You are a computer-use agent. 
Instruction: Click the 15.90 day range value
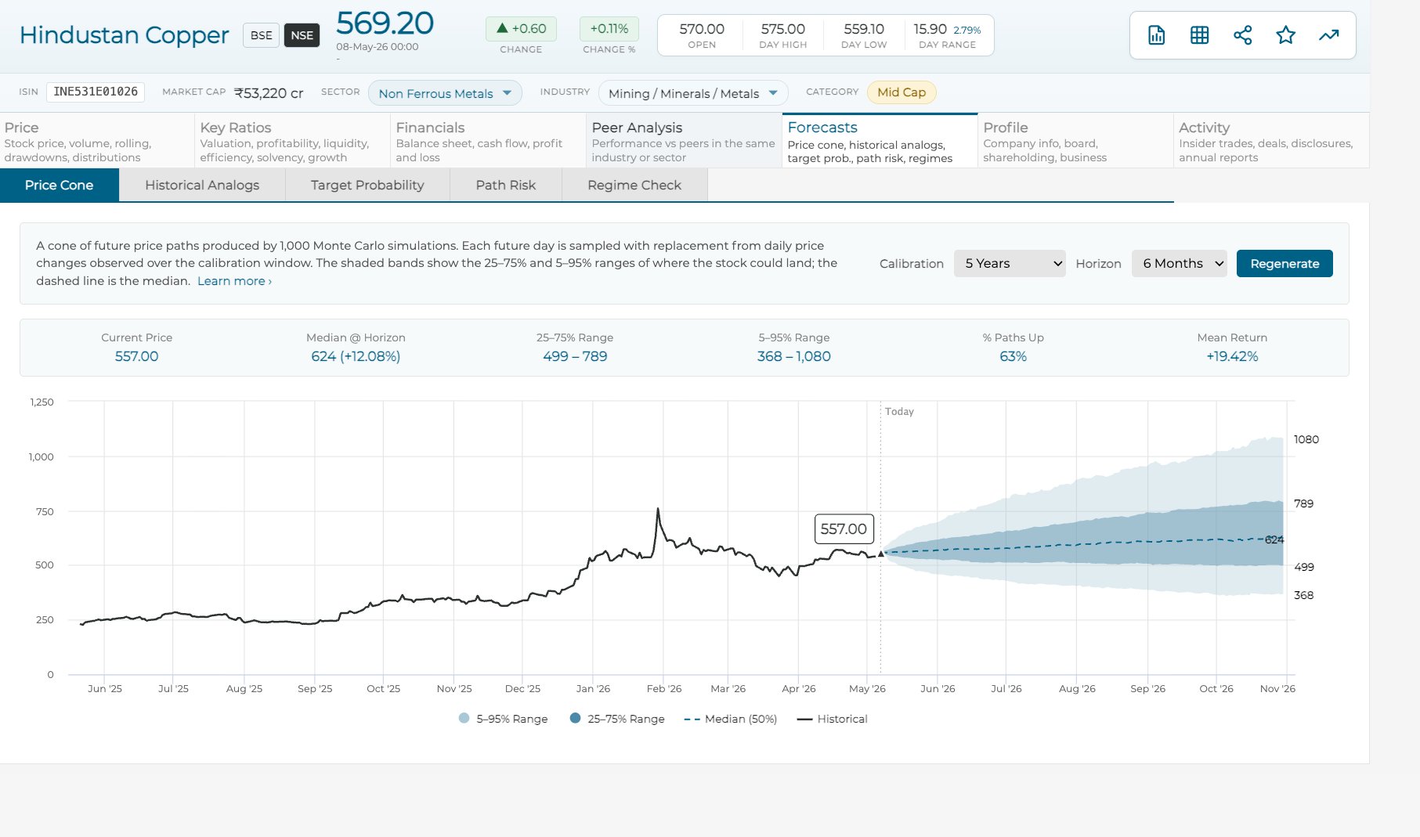930,29
